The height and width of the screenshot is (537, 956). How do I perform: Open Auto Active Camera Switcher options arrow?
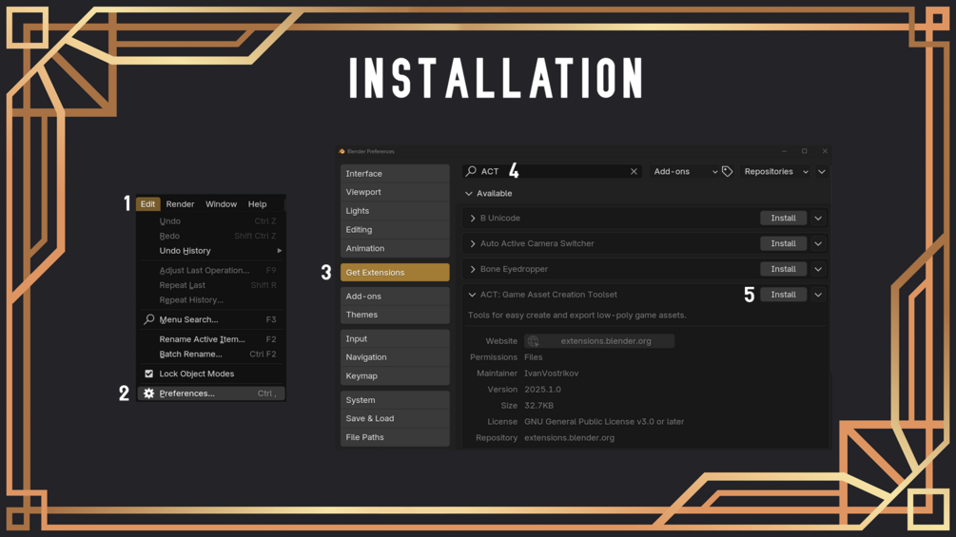click(x=818, y=243)
